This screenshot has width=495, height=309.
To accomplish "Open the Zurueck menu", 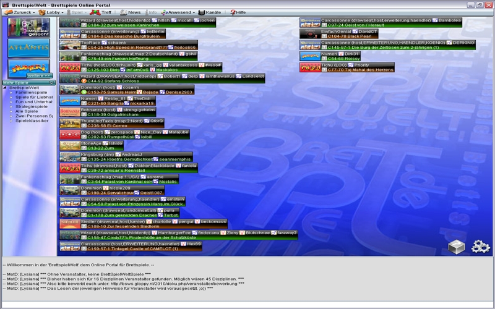I will tap(19, 12).
